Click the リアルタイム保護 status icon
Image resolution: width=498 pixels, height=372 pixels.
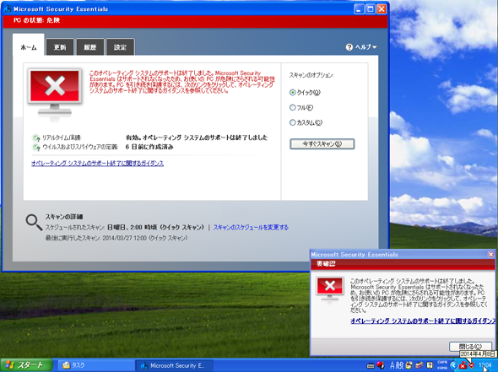(x=36, y=137)
